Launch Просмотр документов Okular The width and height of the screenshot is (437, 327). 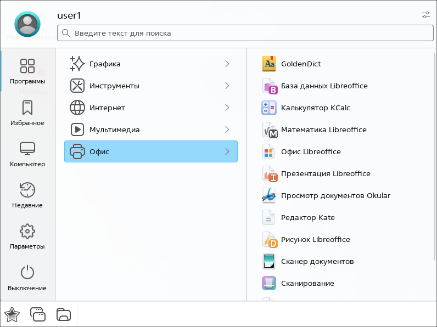pyautogui.click(x=335, y=195)
